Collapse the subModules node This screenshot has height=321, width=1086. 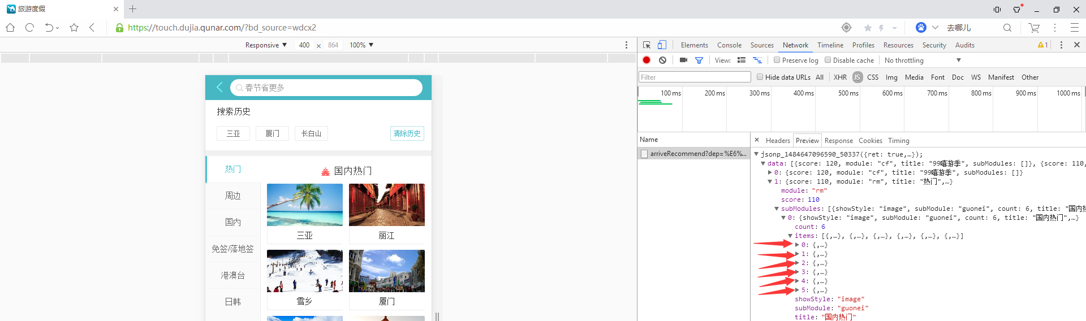[777, 209]
